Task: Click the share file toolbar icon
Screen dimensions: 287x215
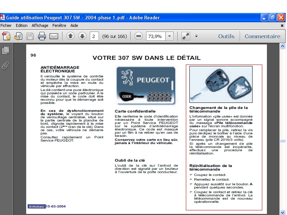Action: pos(18,36)
